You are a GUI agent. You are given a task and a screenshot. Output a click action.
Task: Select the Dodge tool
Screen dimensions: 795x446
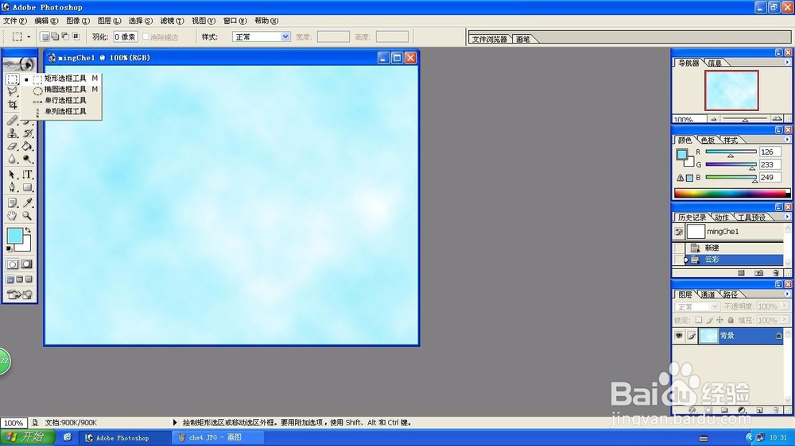[x=27, y=159]
